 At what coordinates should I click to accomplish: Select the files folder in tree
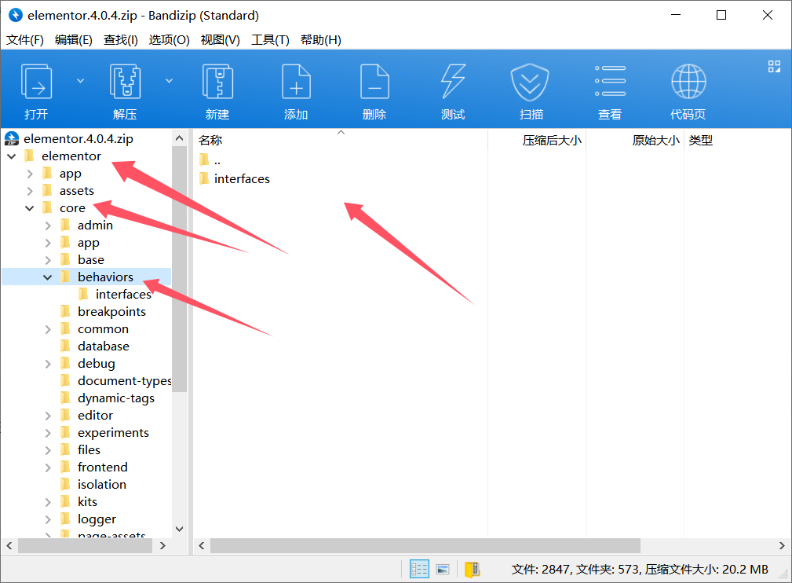coord(89,450)
